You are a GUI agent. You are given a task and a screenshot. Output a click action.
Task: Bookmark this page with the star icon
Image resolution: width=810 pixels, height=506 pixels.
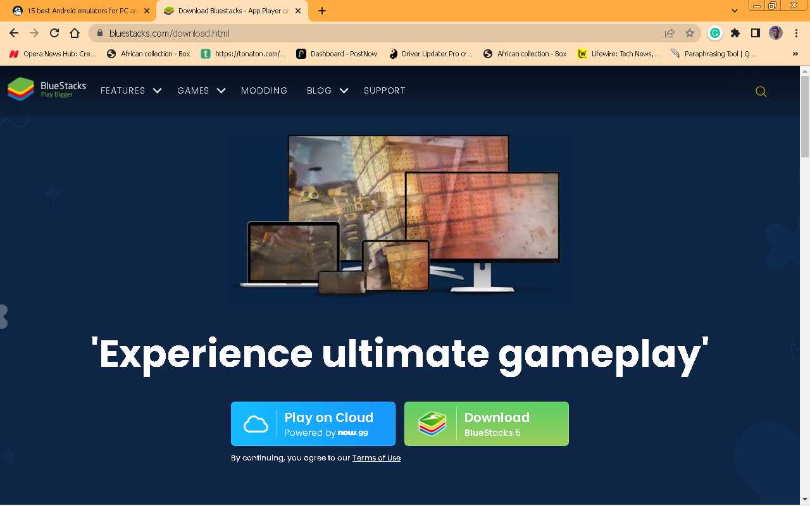tap(690, 33)
